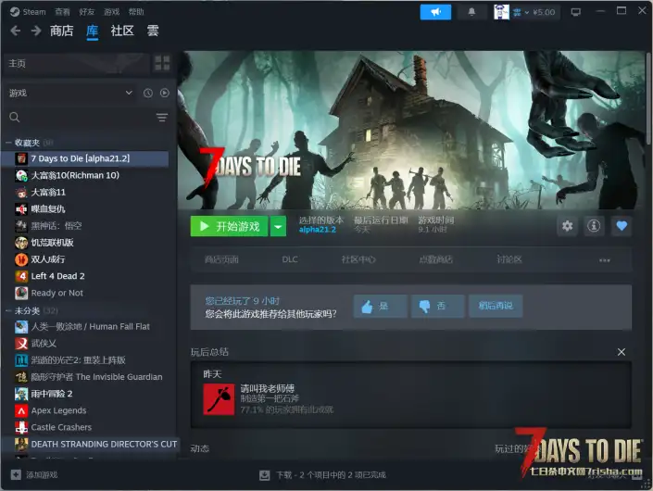Click the 添加游戏 add game label
Image resolution: width=653 pixels, height=491 pixels.
42,474
